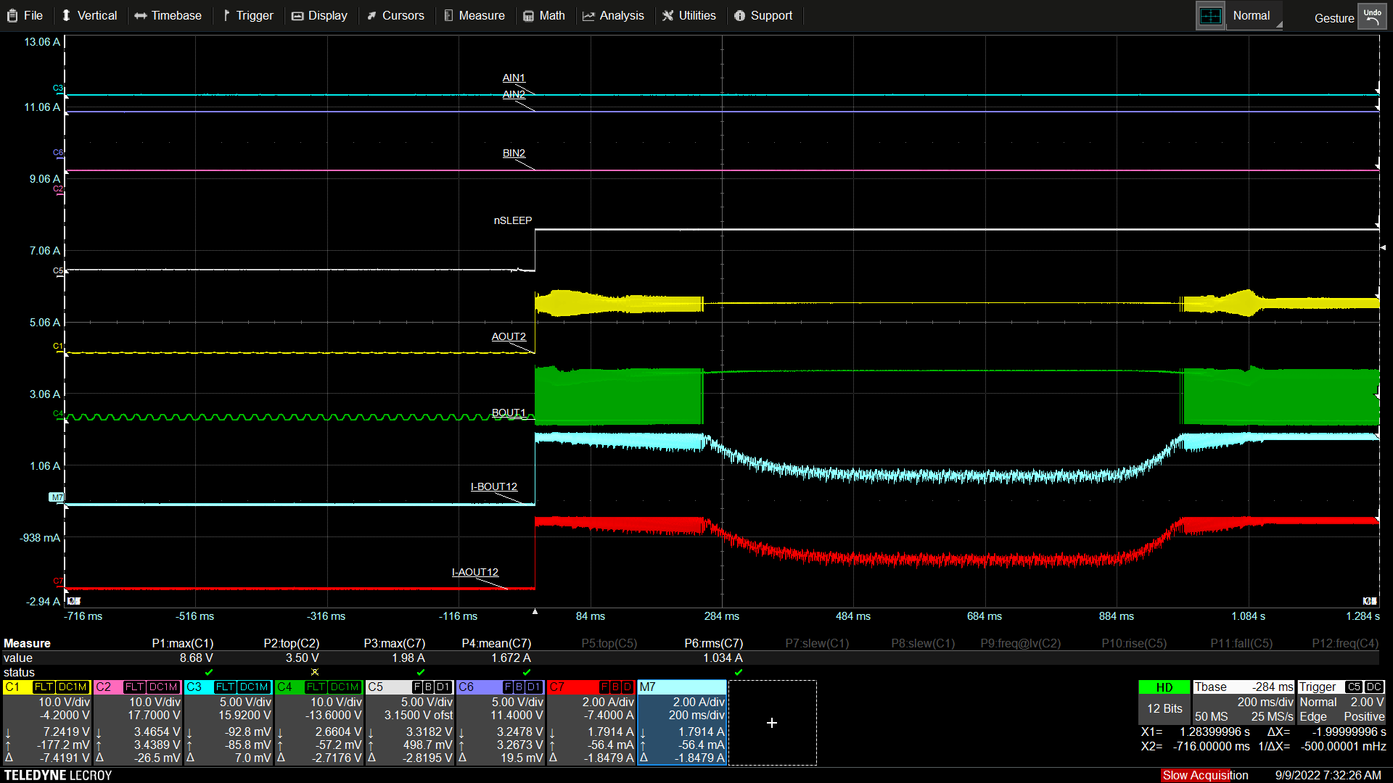1393x783 pixels.
Task: Click the C1 yellow channel descriptor badge
Action: tap(13, 687)
